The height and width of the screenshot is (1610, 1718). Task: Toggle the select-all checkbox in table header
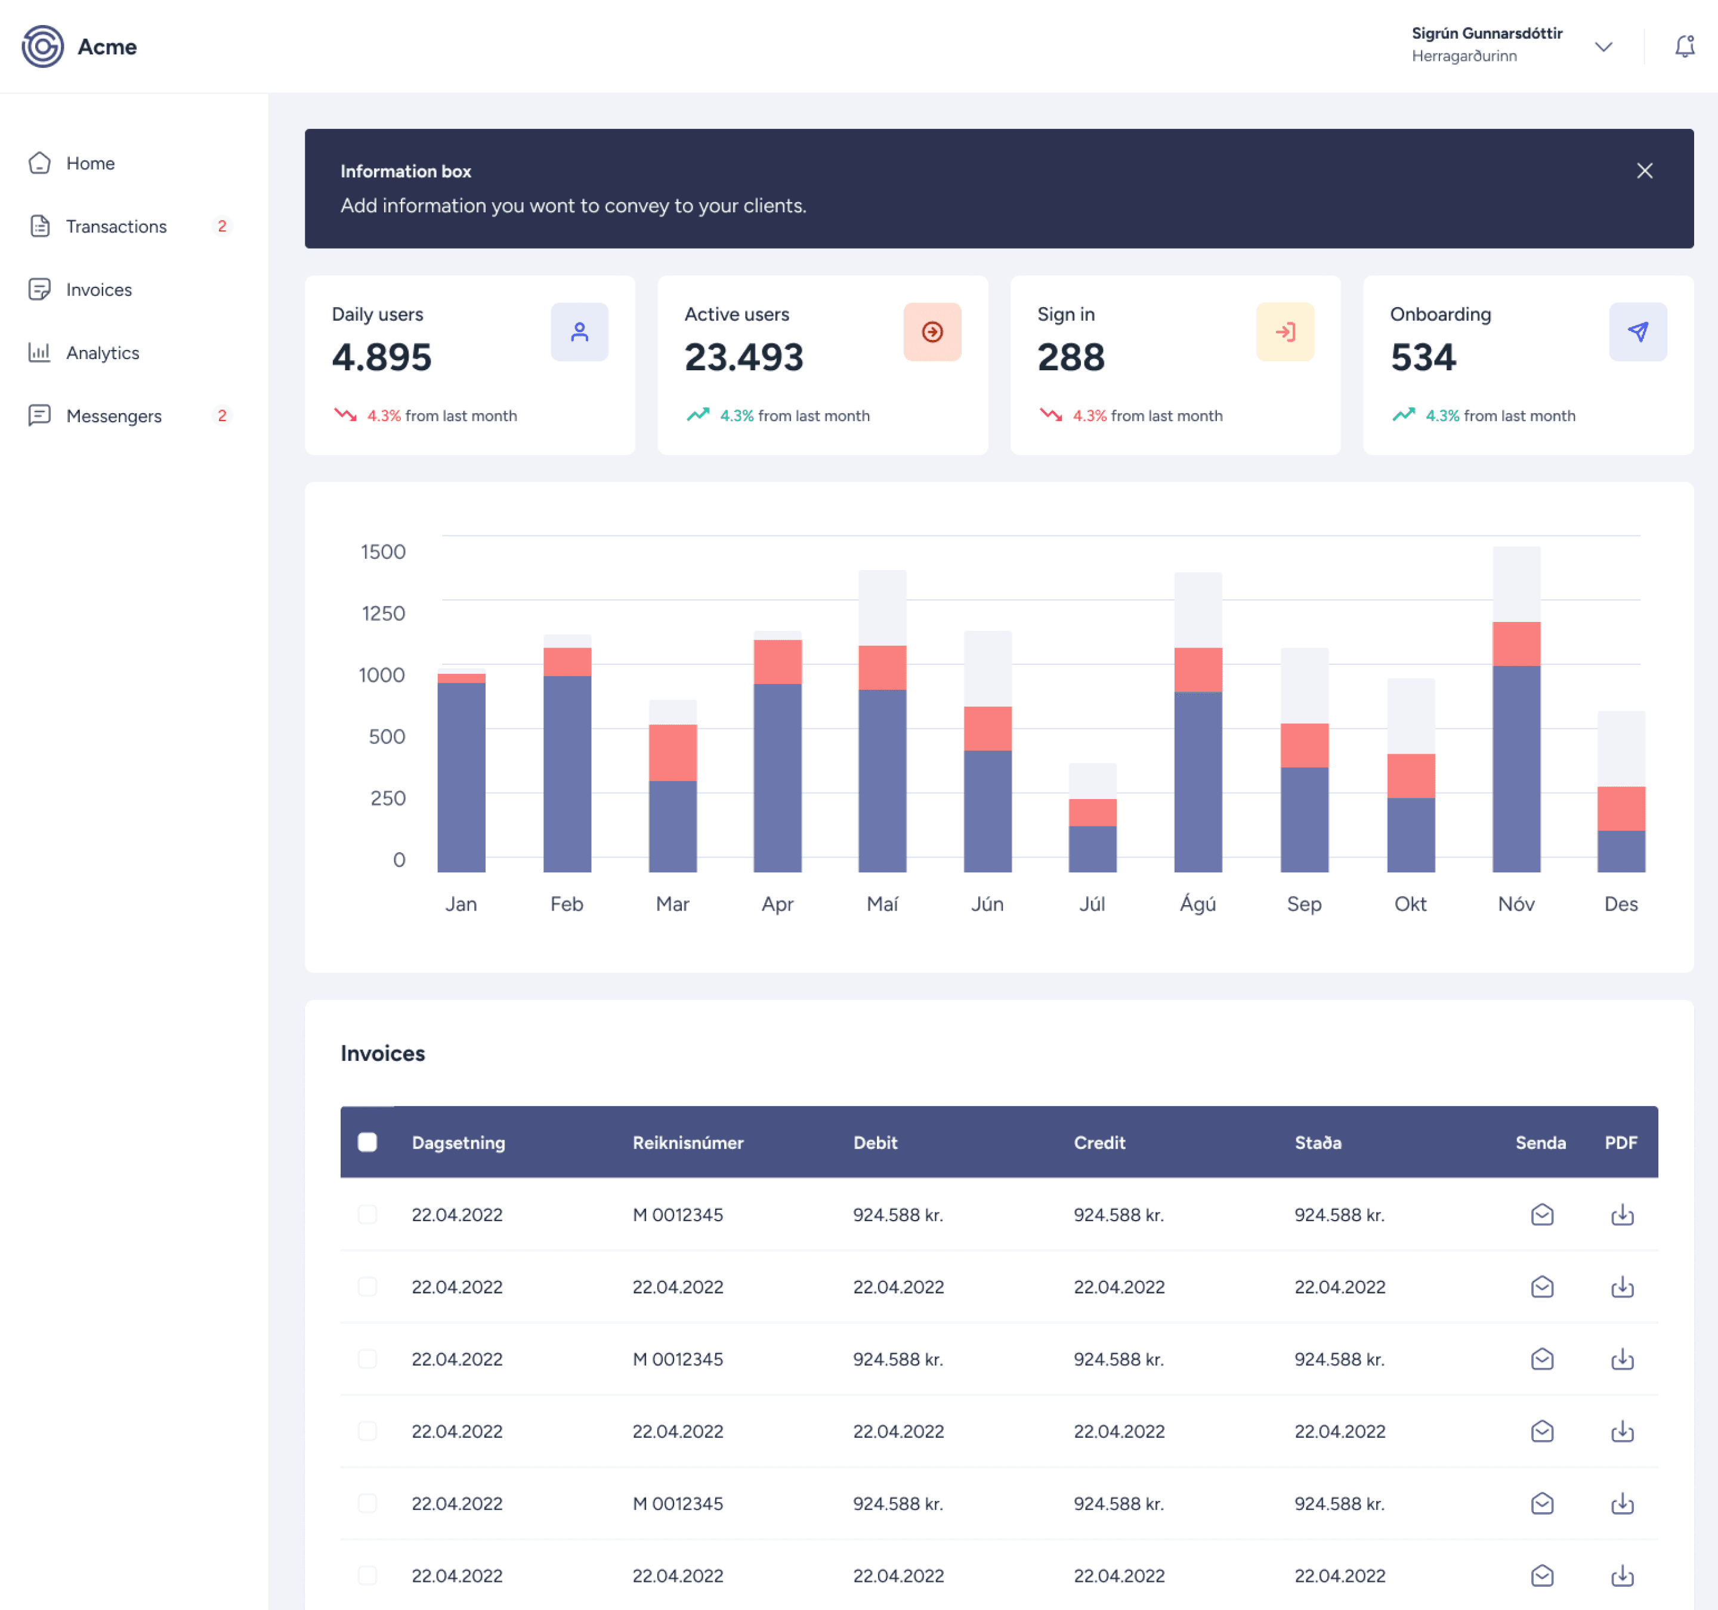367,1142
